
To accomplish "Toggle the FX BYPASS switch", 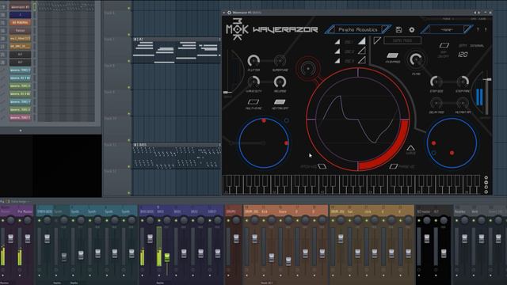I will [392, 55].
